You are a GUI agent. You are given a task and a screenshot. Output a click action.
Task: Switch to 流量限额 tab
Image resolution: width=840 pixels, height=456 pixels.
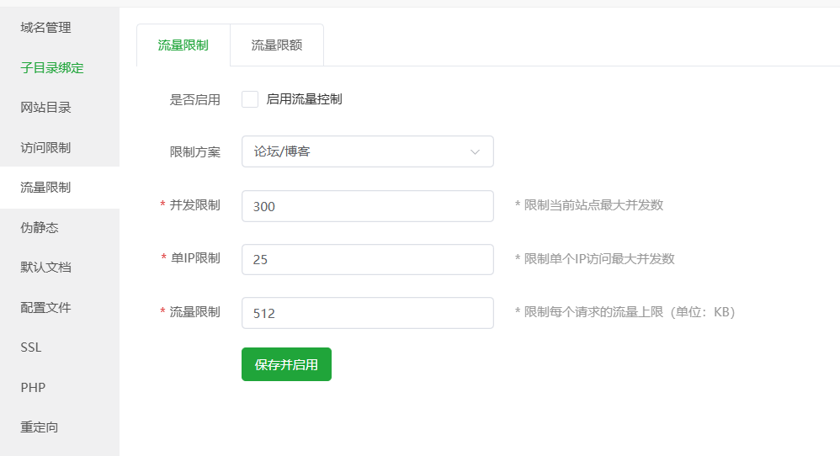(277, 45)
